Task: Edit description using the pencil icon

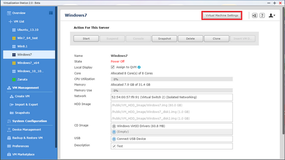Action: tap(114, 146)
